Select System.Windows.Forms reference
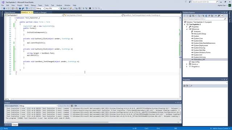 click(x=202, y=52)
